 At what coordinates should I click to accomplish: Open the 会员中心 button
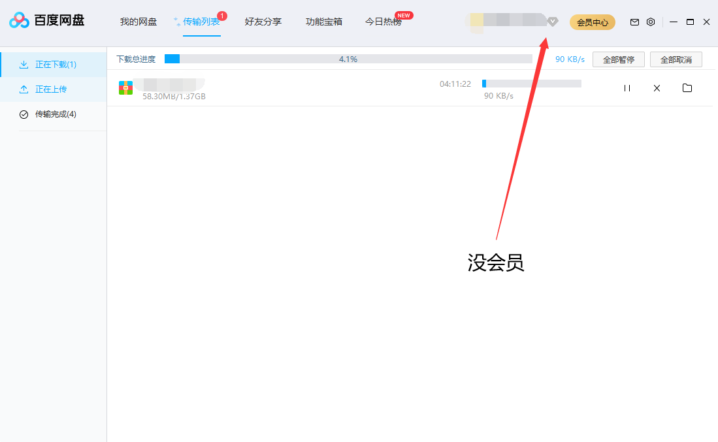pyautogui.click(x=592, y=22)
